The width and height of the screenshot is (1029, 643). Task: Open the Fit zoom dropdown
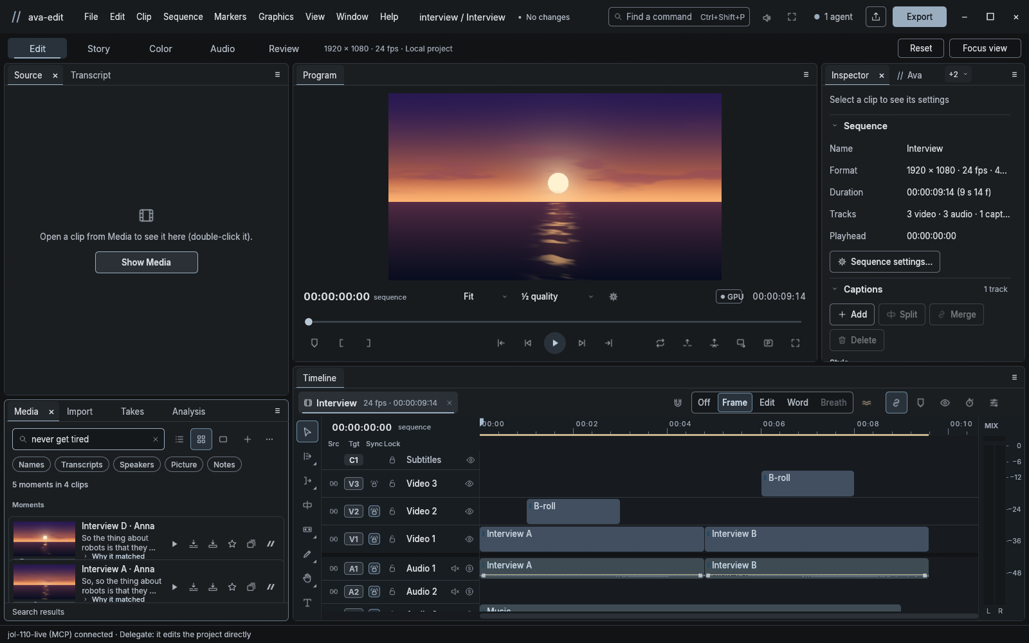coord(486,297)
